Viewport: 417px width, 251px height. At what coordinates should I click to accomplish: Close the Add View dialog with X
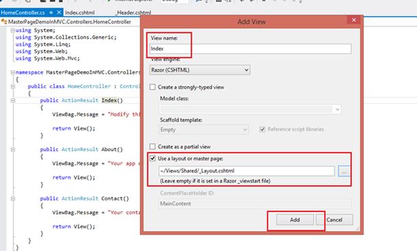[x=353, y=20]
